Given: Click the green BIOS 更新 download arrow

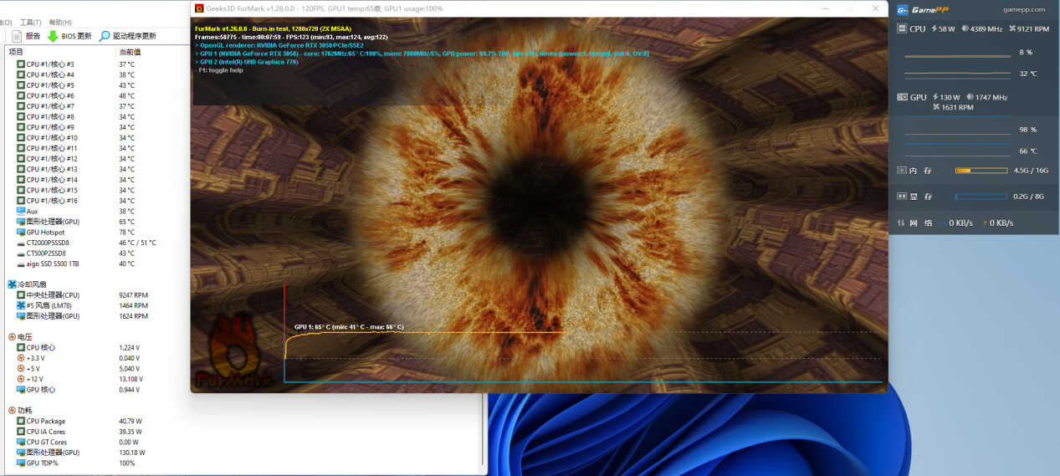Looking at the screenshot, I should pyautogui.click(x=53, y=36).
